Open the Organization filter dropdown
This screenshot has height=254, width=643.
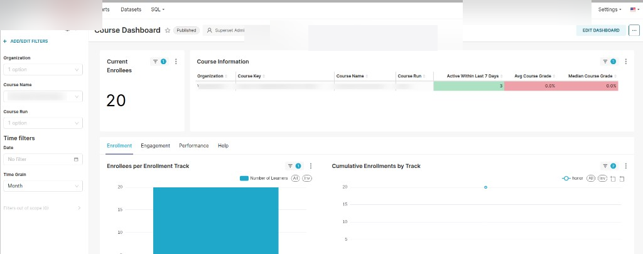pyautogui.click(x=43, y=69)
